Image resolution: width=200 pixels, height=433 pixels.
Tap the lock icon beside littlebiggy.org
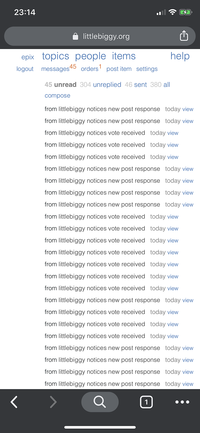(75, 36)
